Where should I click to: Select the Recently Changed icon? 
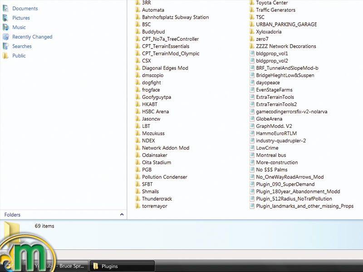coord(5,37)
